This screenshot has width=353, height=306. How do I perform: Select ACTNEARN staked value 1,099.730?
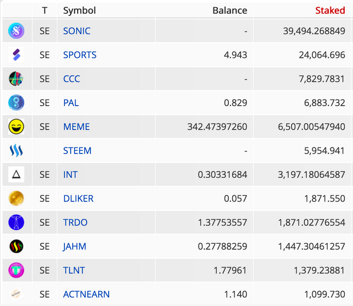tap(325, 294)
